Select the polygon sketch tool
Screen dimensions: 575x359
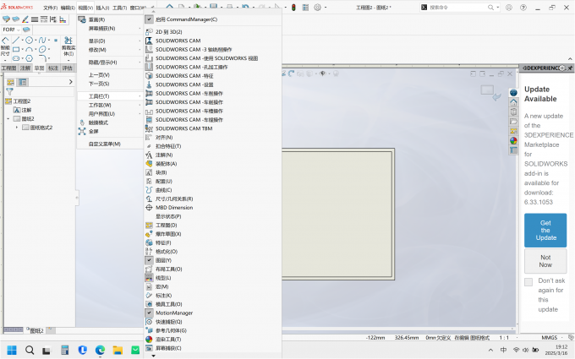point(29,58)
